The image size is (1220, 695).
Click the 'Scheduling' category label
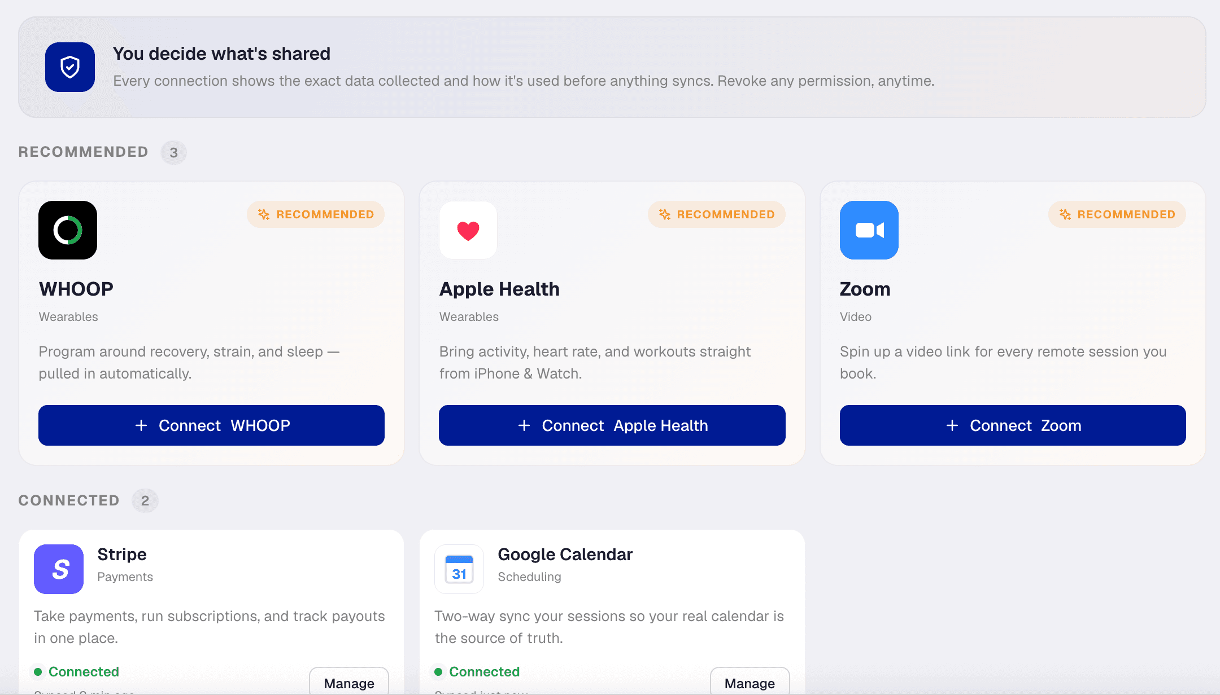[x=529, y=577]
